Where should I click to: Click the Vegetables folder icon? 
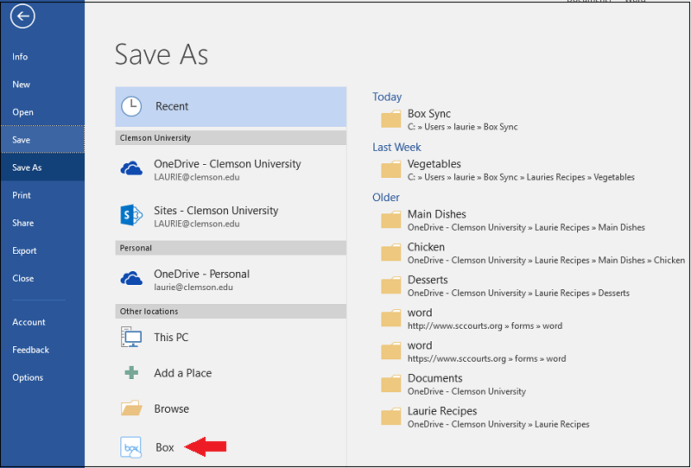click(391, 169)
